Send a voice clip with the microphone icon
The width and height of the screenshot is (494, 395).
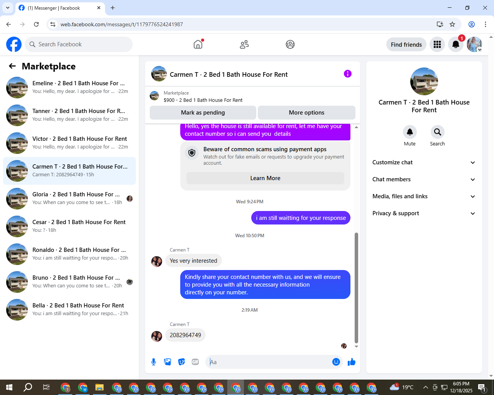[x=154, y=362]
